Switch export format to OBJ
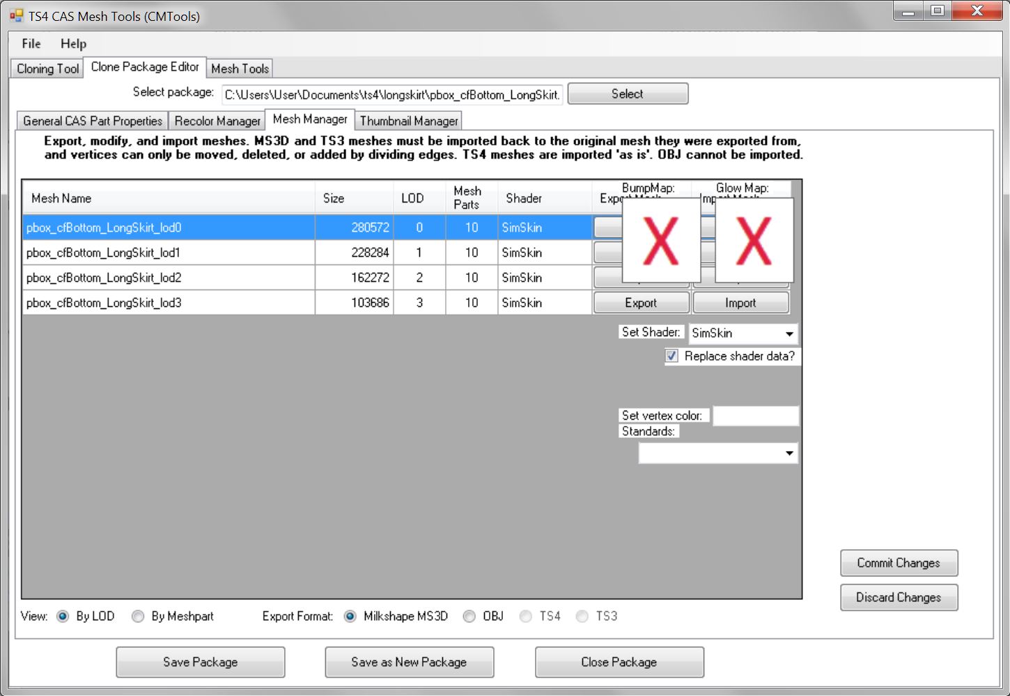The width and height of the screenshot is (1010, 696). [x=469, y=616]
